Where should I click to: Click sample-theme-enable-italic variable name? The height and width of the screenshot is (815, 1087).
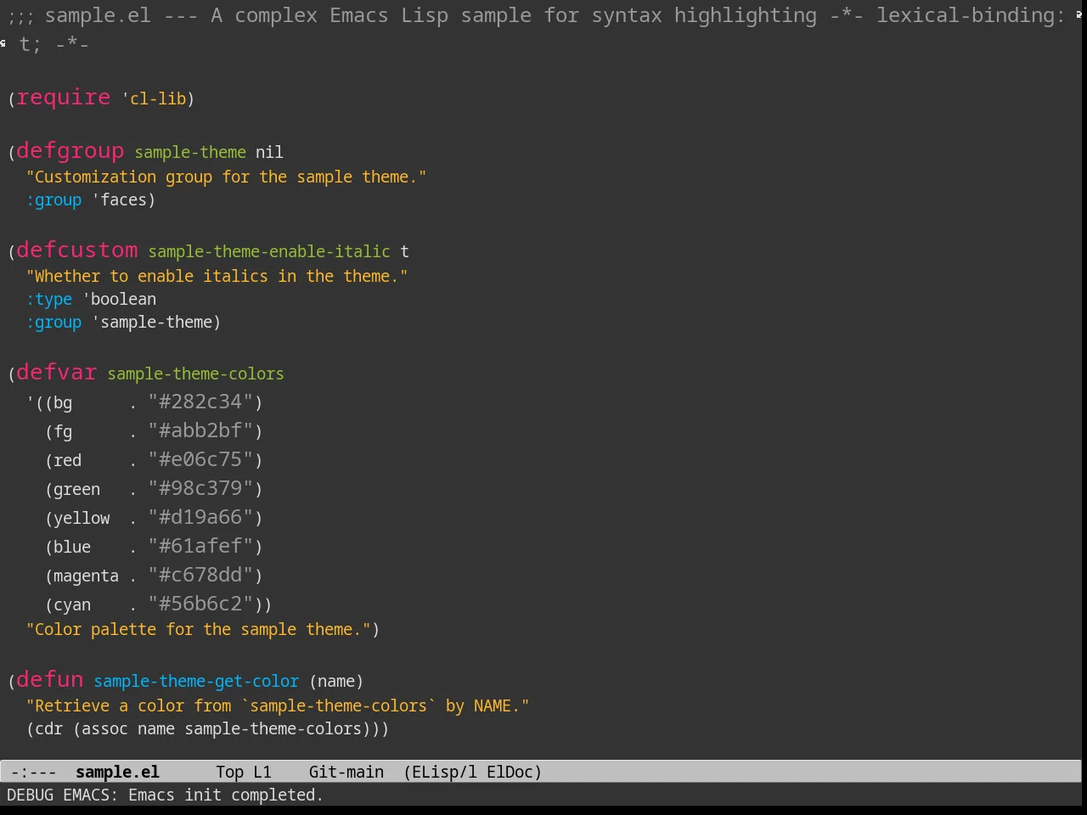pos(269,251)
